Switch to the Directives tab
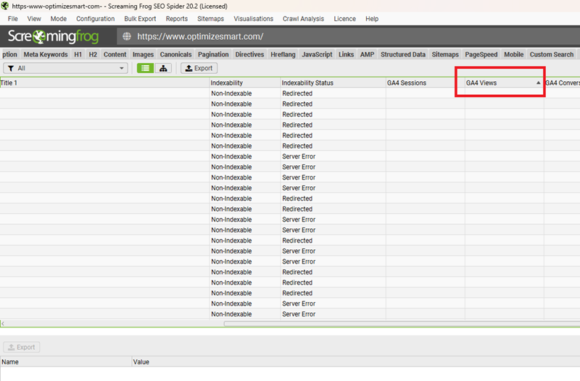The image size is (580, 381). 249,54
